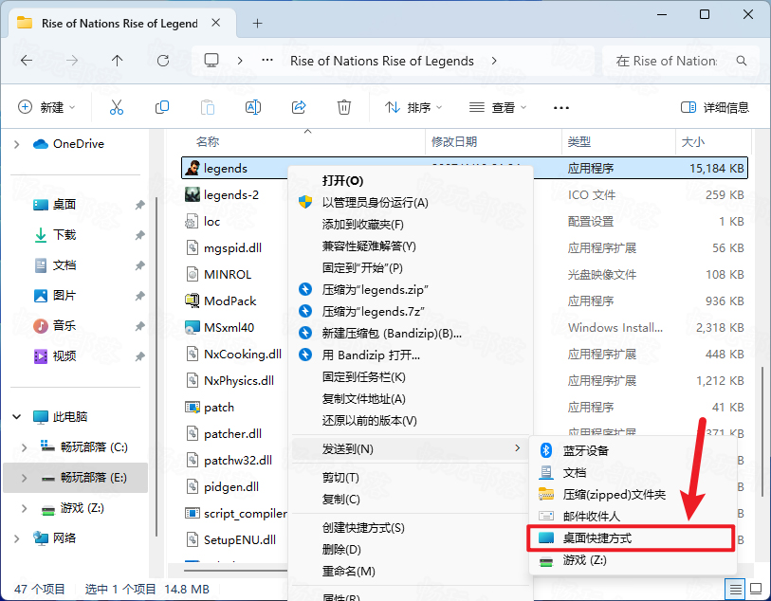
Task: Choose Desktop shortcut in Send to submenu
Action: (x=631, y=538)
